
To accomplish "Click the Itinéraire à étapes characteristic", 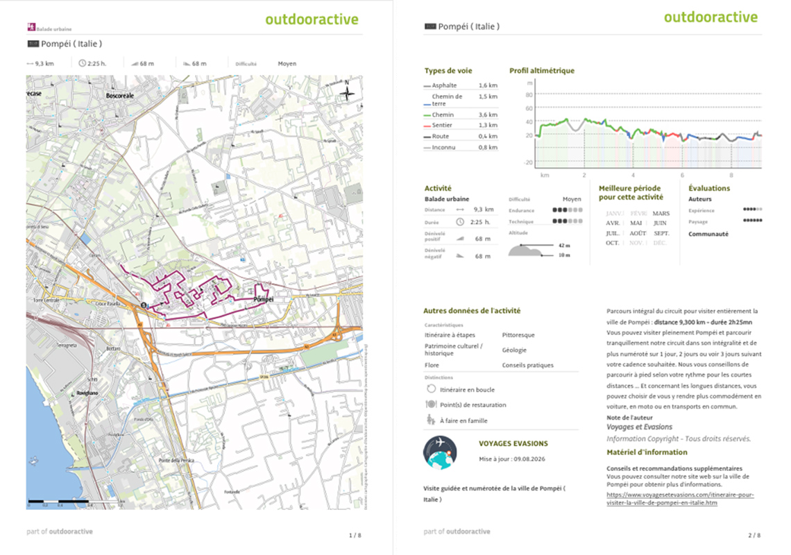I will (x=450, y=335).
